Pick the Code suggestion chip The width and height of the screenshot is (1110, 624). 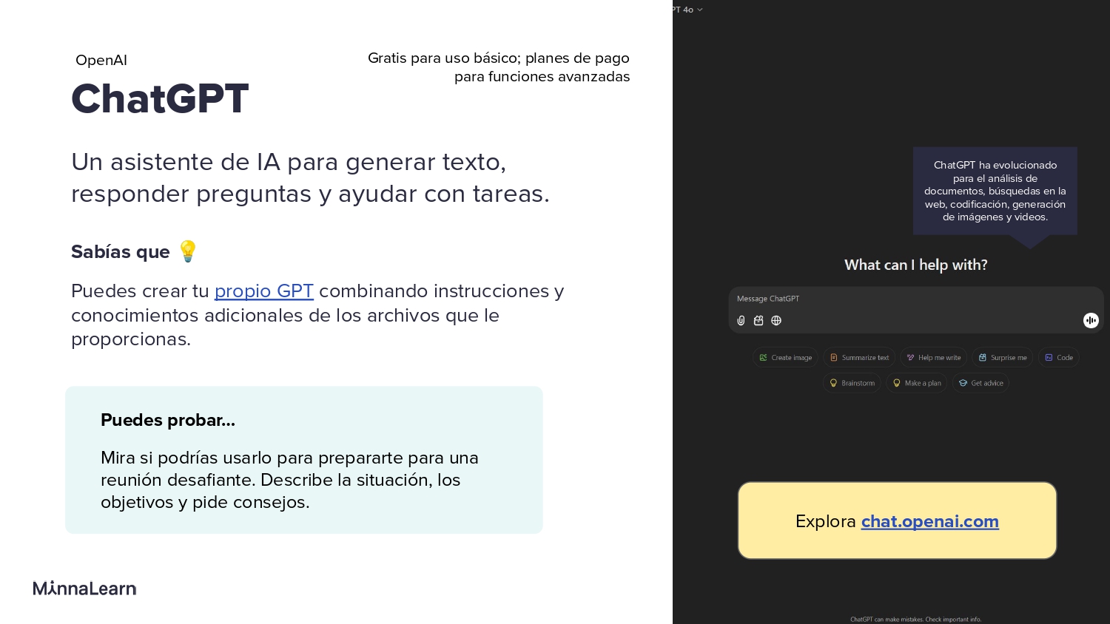pos(1058,358)
